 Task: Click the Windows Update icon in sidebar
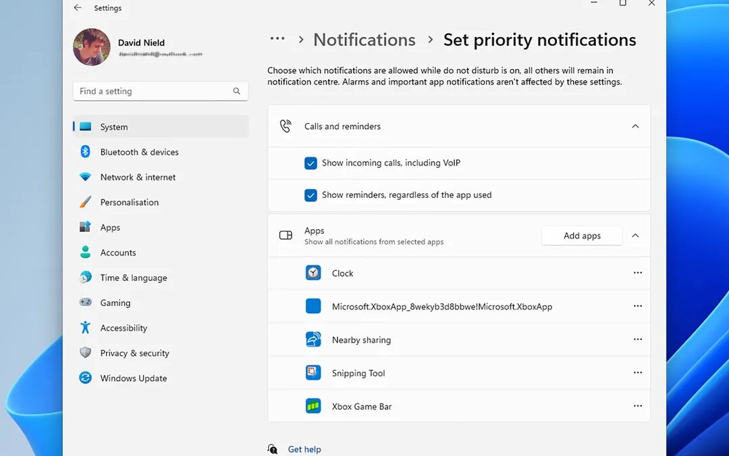click(x=85, y=378)
